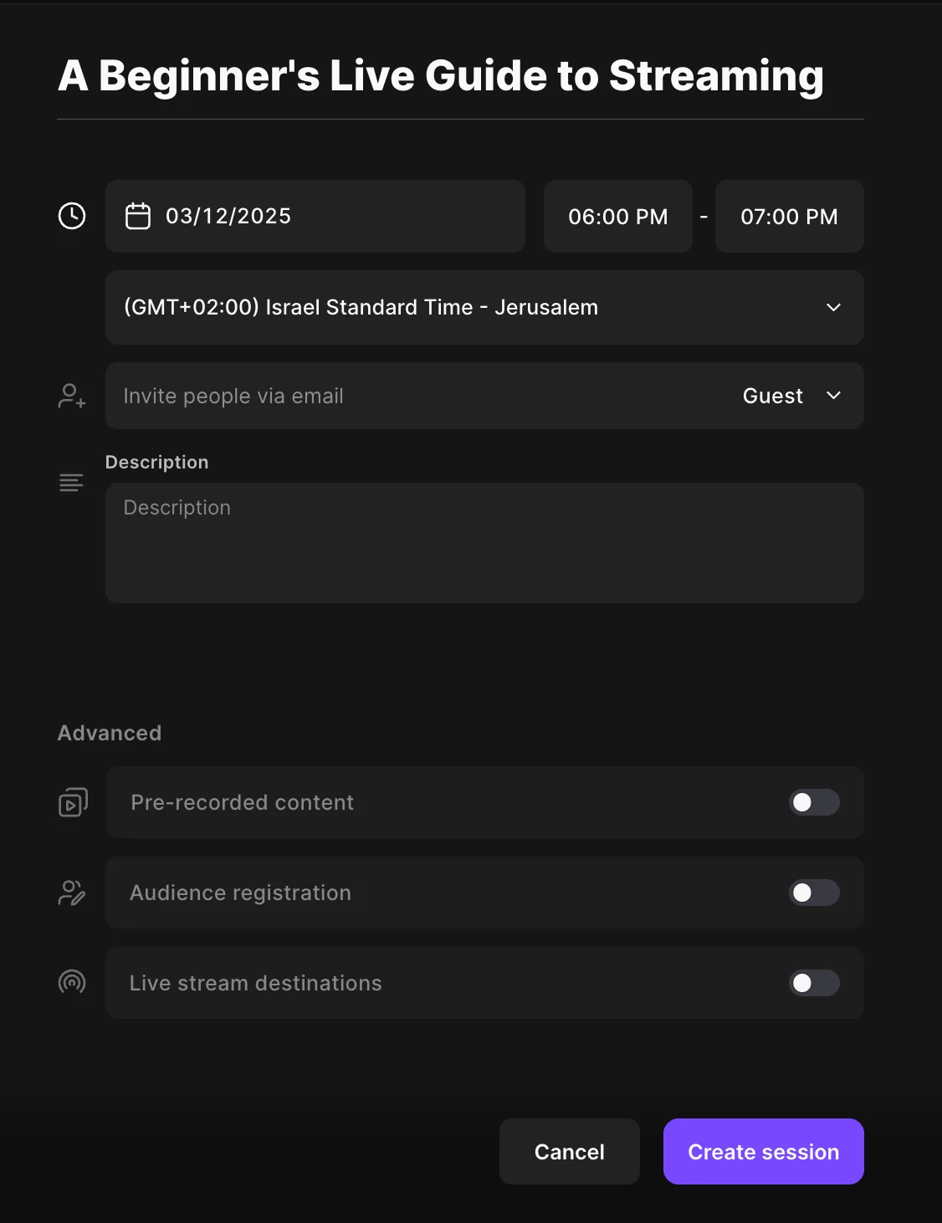The image size is (942, 1223).
Task: Click the Cancel button
Action: [x=569, y=1151]
